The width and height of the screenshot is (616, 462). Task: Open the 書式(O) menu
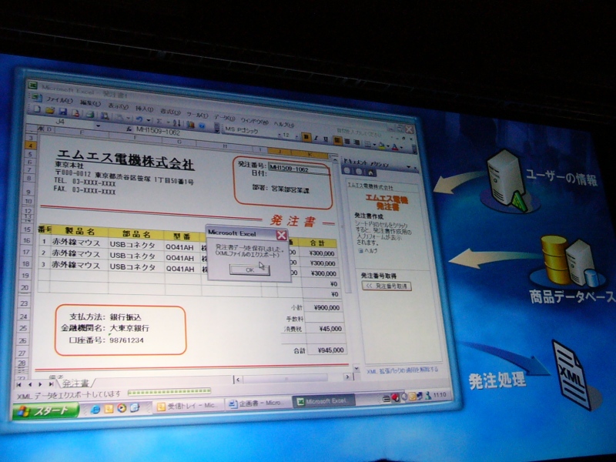(x=170, y=112)
